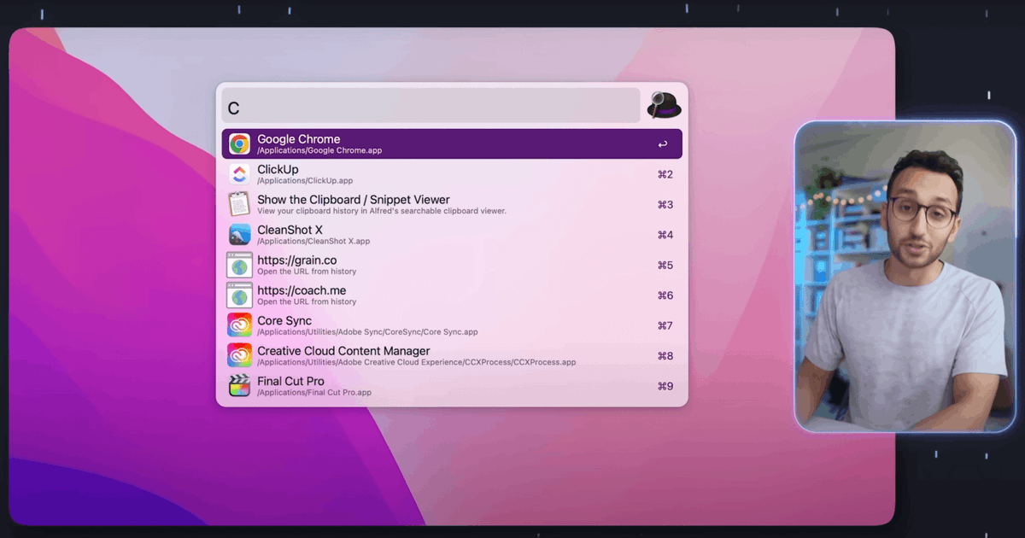
Task: Click the ⌘3 shortcut label
Action: [665, 205]
